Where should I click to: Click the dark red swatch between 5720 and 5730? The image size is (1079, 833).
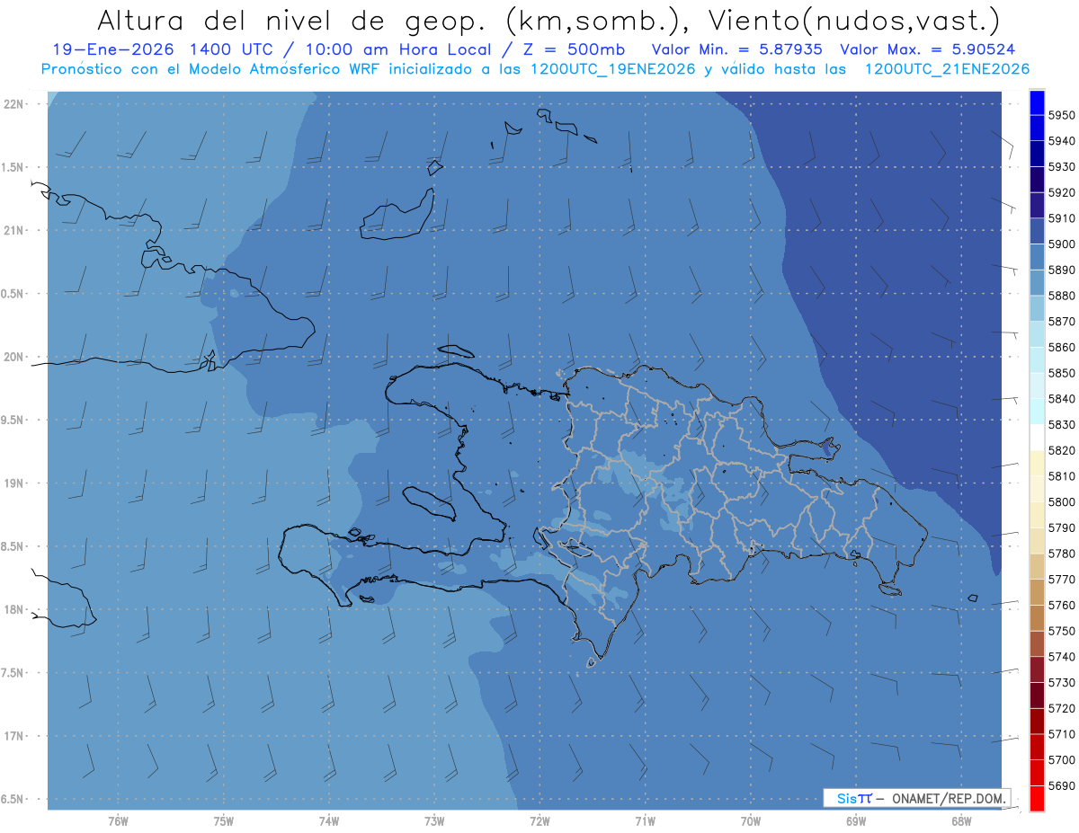(1037, 696)
